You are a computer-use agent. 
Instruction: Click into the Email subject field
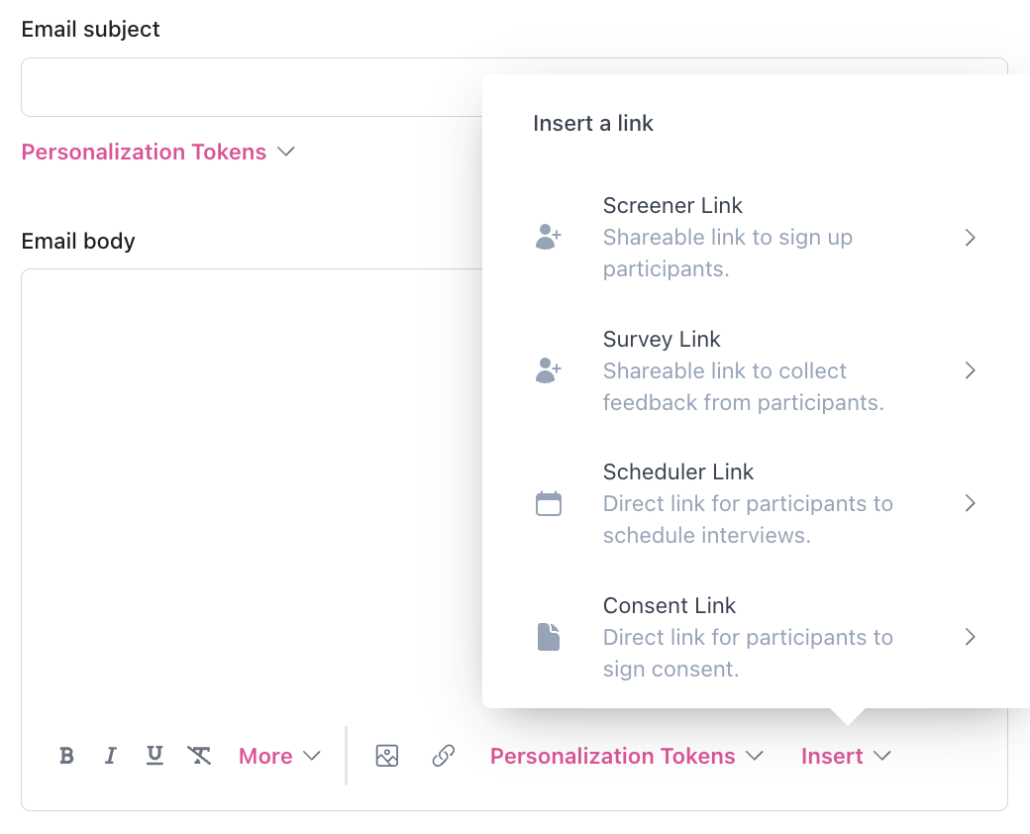248,87
